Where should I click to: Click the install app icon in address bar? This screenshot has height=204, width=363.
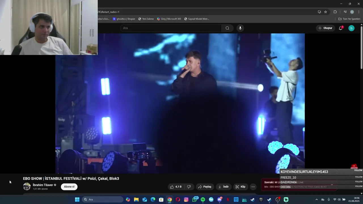319,12
